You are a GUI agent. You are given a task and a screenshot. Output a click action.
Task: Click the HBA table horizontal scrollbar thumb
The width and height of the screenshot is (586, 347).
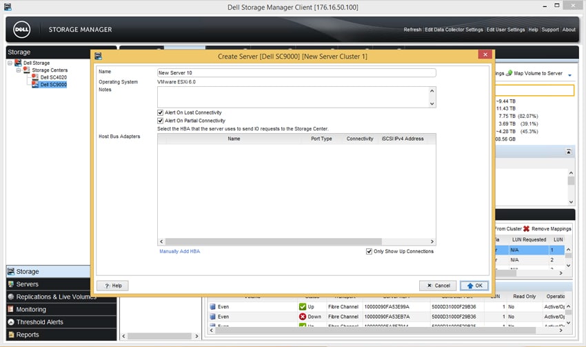click(273, 241)
